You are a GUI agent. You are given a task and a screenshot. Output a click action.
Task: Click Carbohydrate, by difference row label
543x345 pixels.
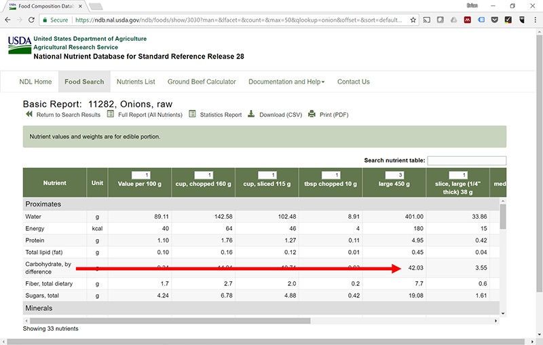[x=48, y=268]
